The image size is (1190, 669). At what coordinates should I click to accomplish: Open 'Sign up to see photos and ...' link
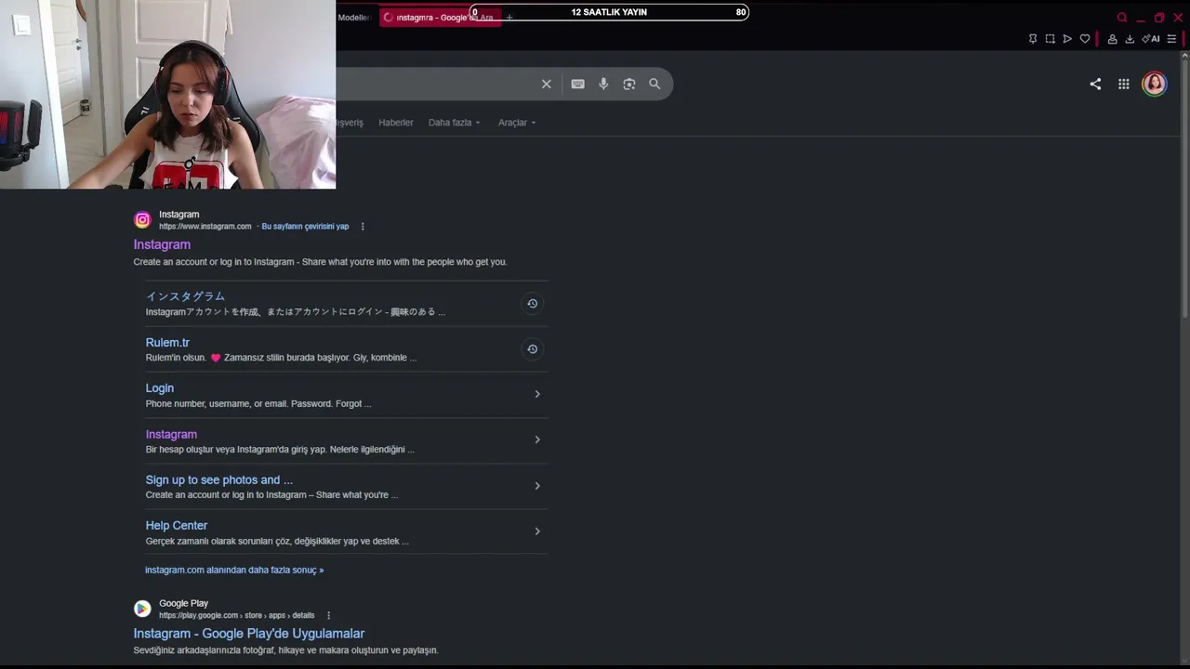[x=219, y=480]
